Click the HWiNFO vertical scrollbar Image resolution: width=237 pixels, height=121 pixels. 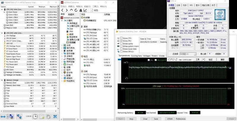click(x=58, y=57)
